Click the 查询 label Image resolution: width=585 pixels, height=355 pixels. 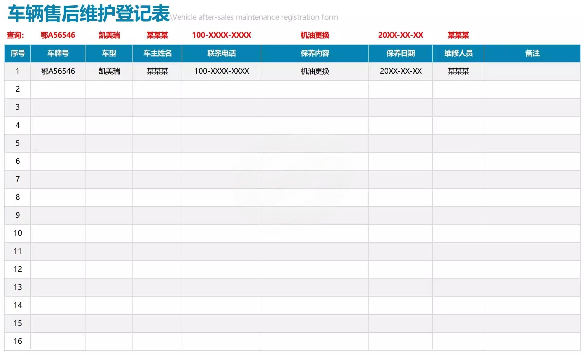(x=15, y=35)
